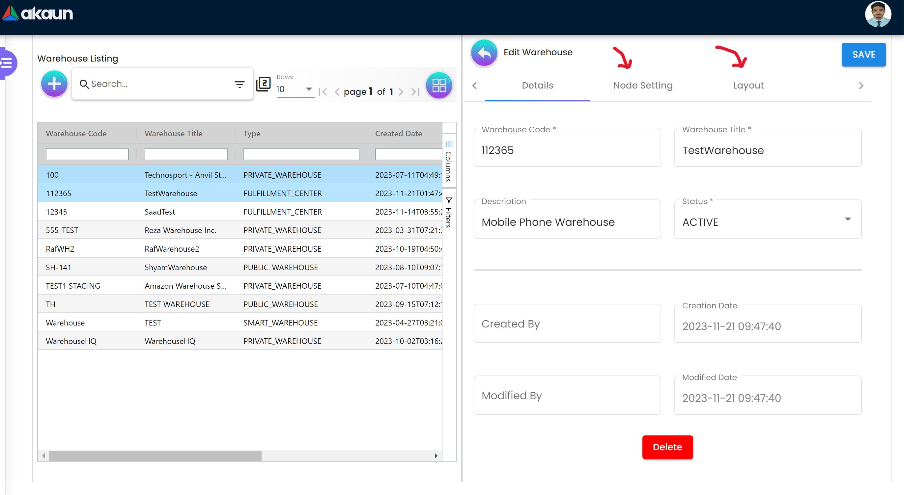This screenshot has width=904, height=495.
Task: Go to next page arrow in pagination
Action: 401,92
